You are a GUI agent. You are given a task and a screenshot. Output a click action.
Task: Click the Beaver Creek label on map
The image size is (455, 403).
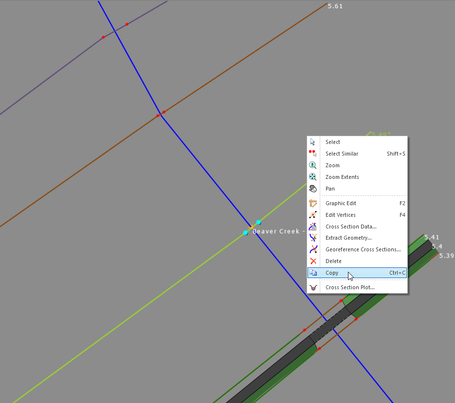tap(276, 231)
